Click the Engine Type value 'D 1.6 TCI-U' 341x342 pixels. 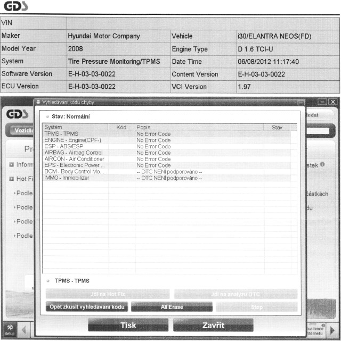(255, 49)
